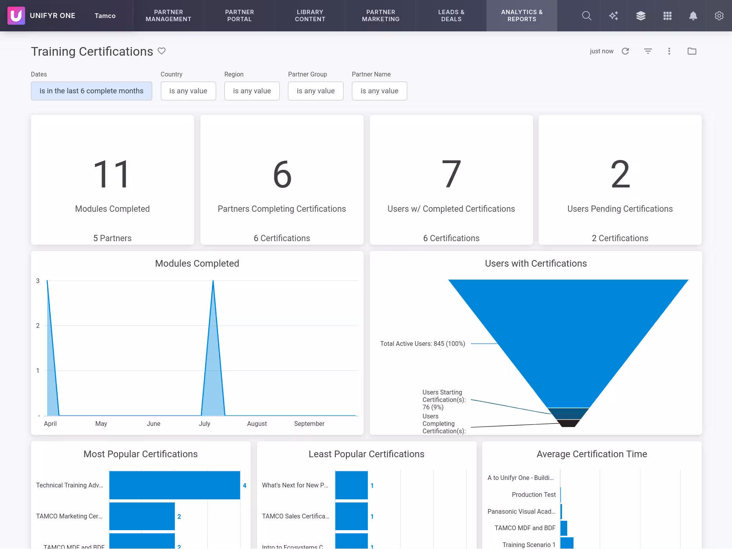Open the settings gear icon

[x=719, y=16]
